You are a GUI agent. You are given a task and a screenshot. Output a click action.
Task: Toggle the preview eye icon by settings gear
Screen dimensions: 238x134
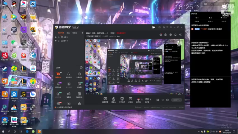162,100
